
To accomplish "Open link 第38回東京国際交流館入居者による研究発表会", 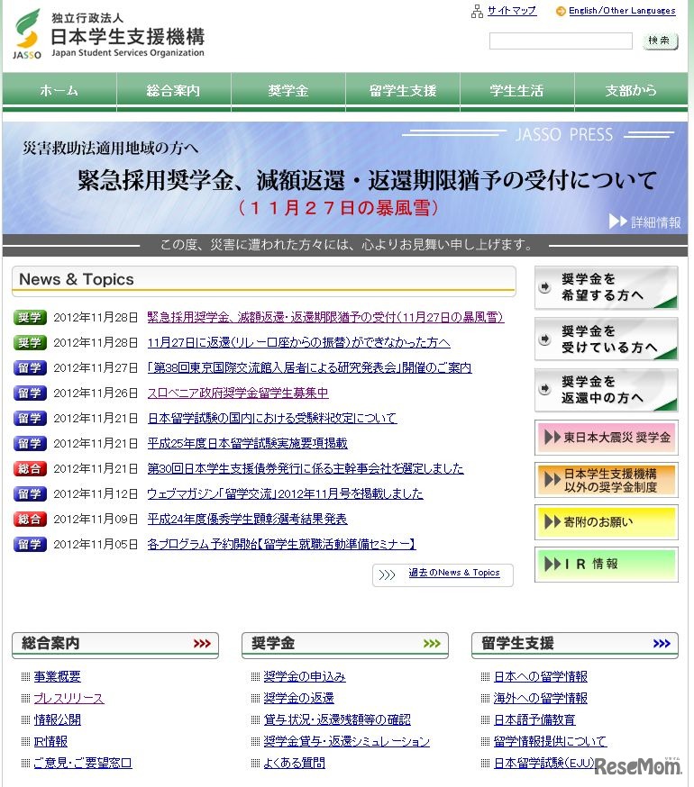I will click(x=309, y=368).
